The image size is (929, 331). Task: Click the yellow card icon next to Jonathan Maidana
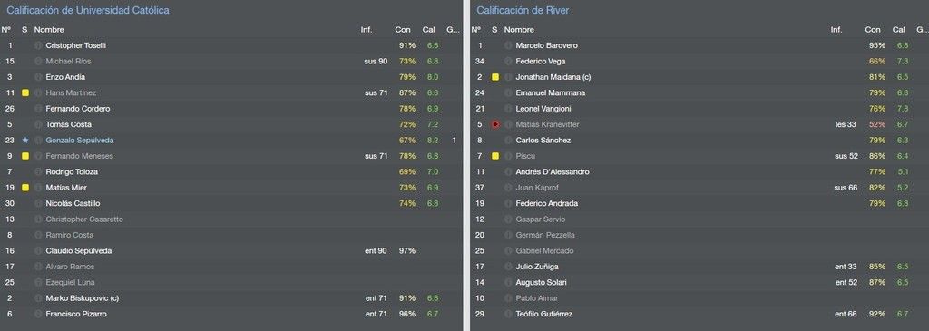[495, 77]
